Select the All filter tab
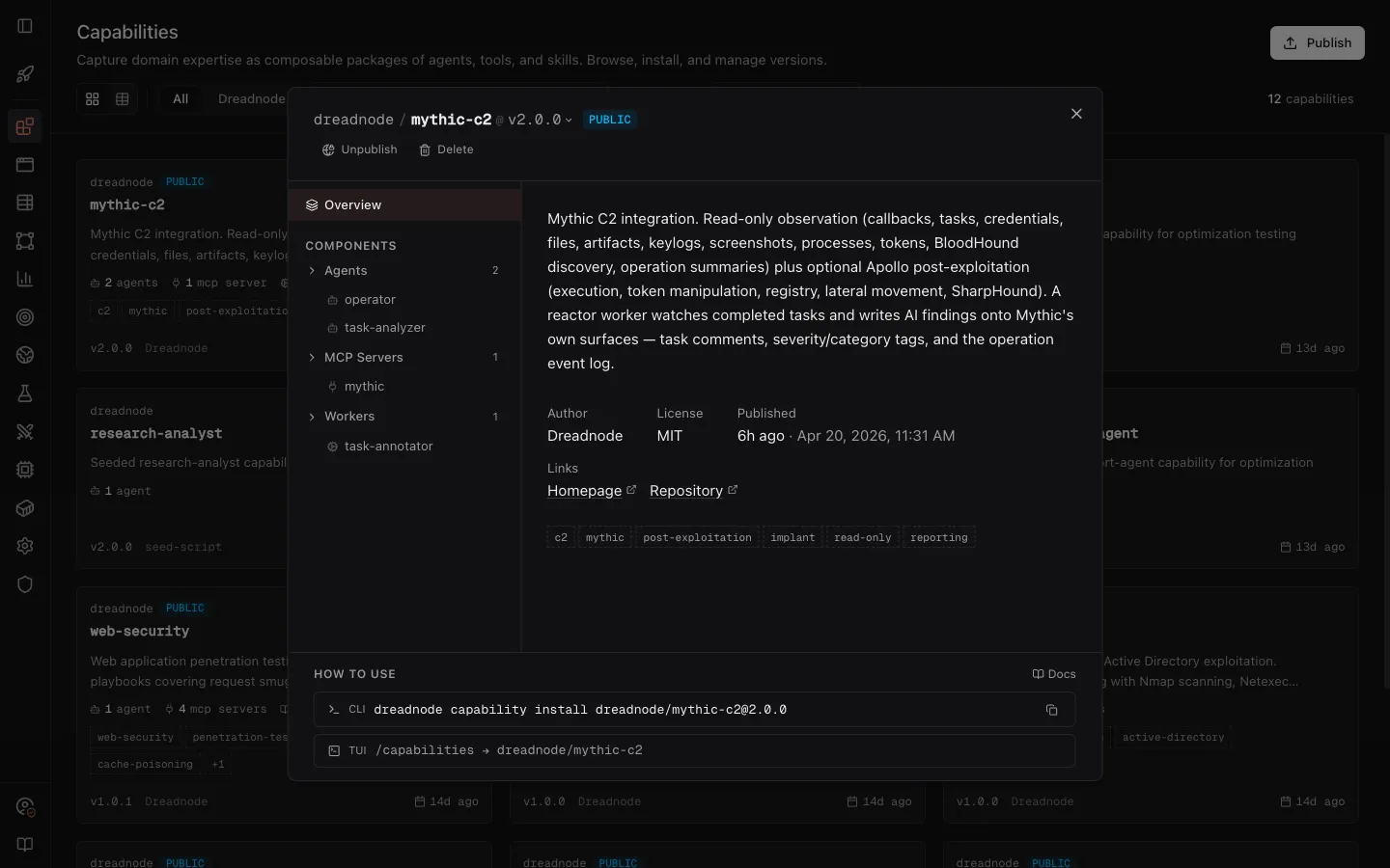The height and width of the screenshot is (868, 1390). tap(181, 98)
